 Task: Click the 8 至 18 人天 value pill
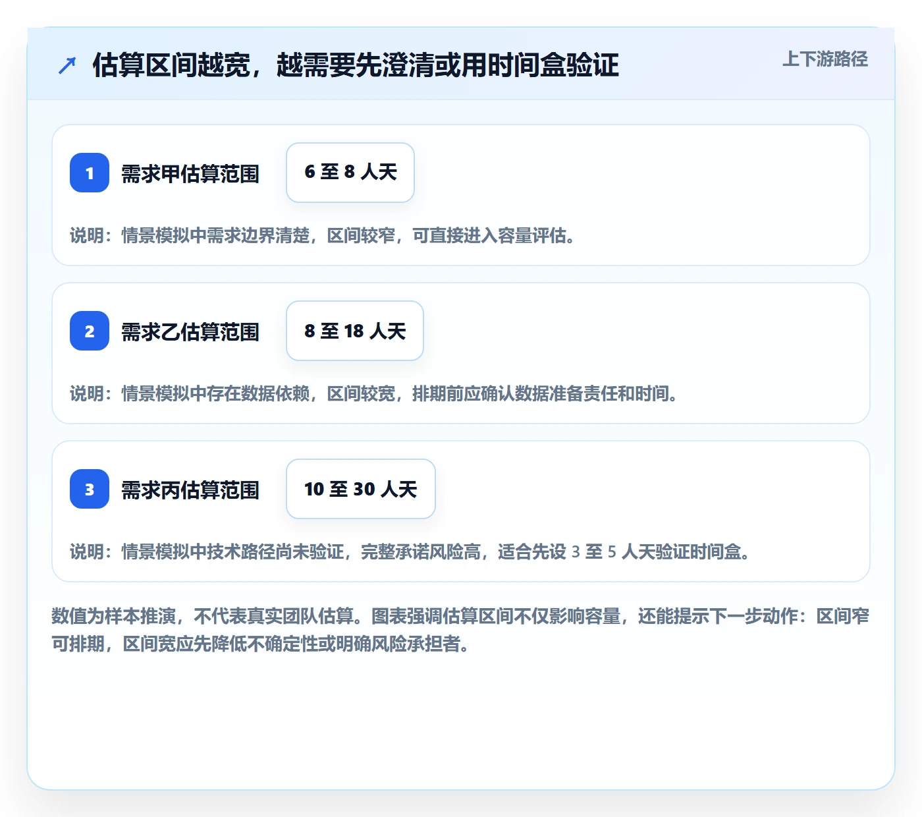pyautogui.click(x=355, y=331)
